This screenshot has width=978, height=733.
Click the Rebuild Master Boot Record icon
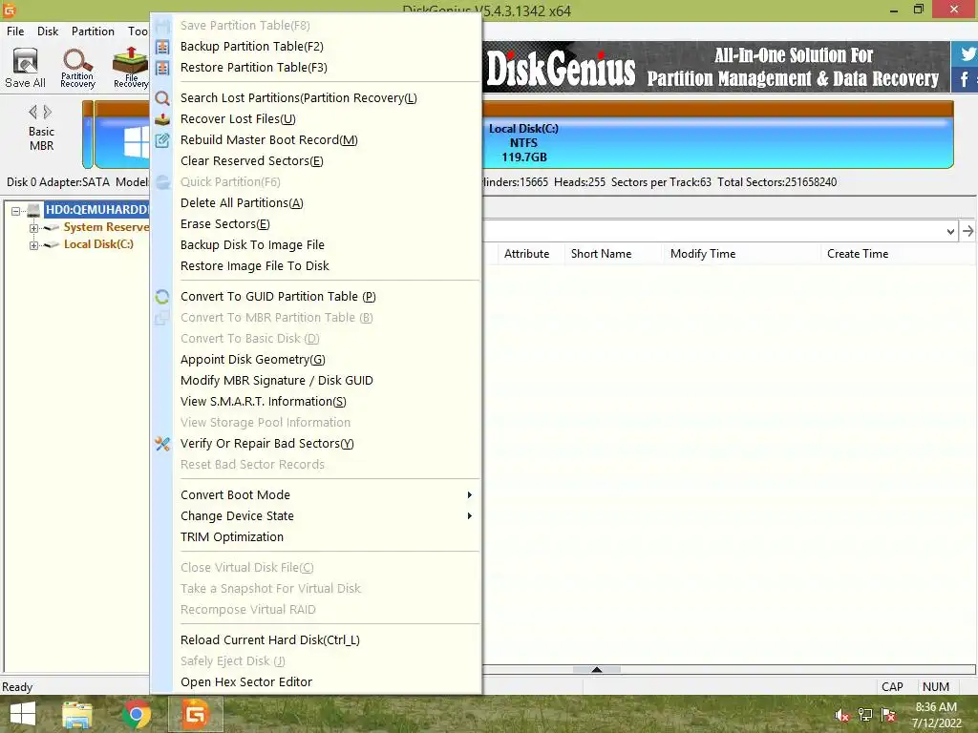point(162,140)
